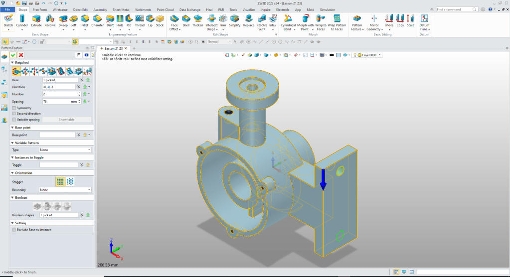The height and width of the screenshot is (277, 510).
Task: Choose the Datum Plane tool
Action: 424,19
